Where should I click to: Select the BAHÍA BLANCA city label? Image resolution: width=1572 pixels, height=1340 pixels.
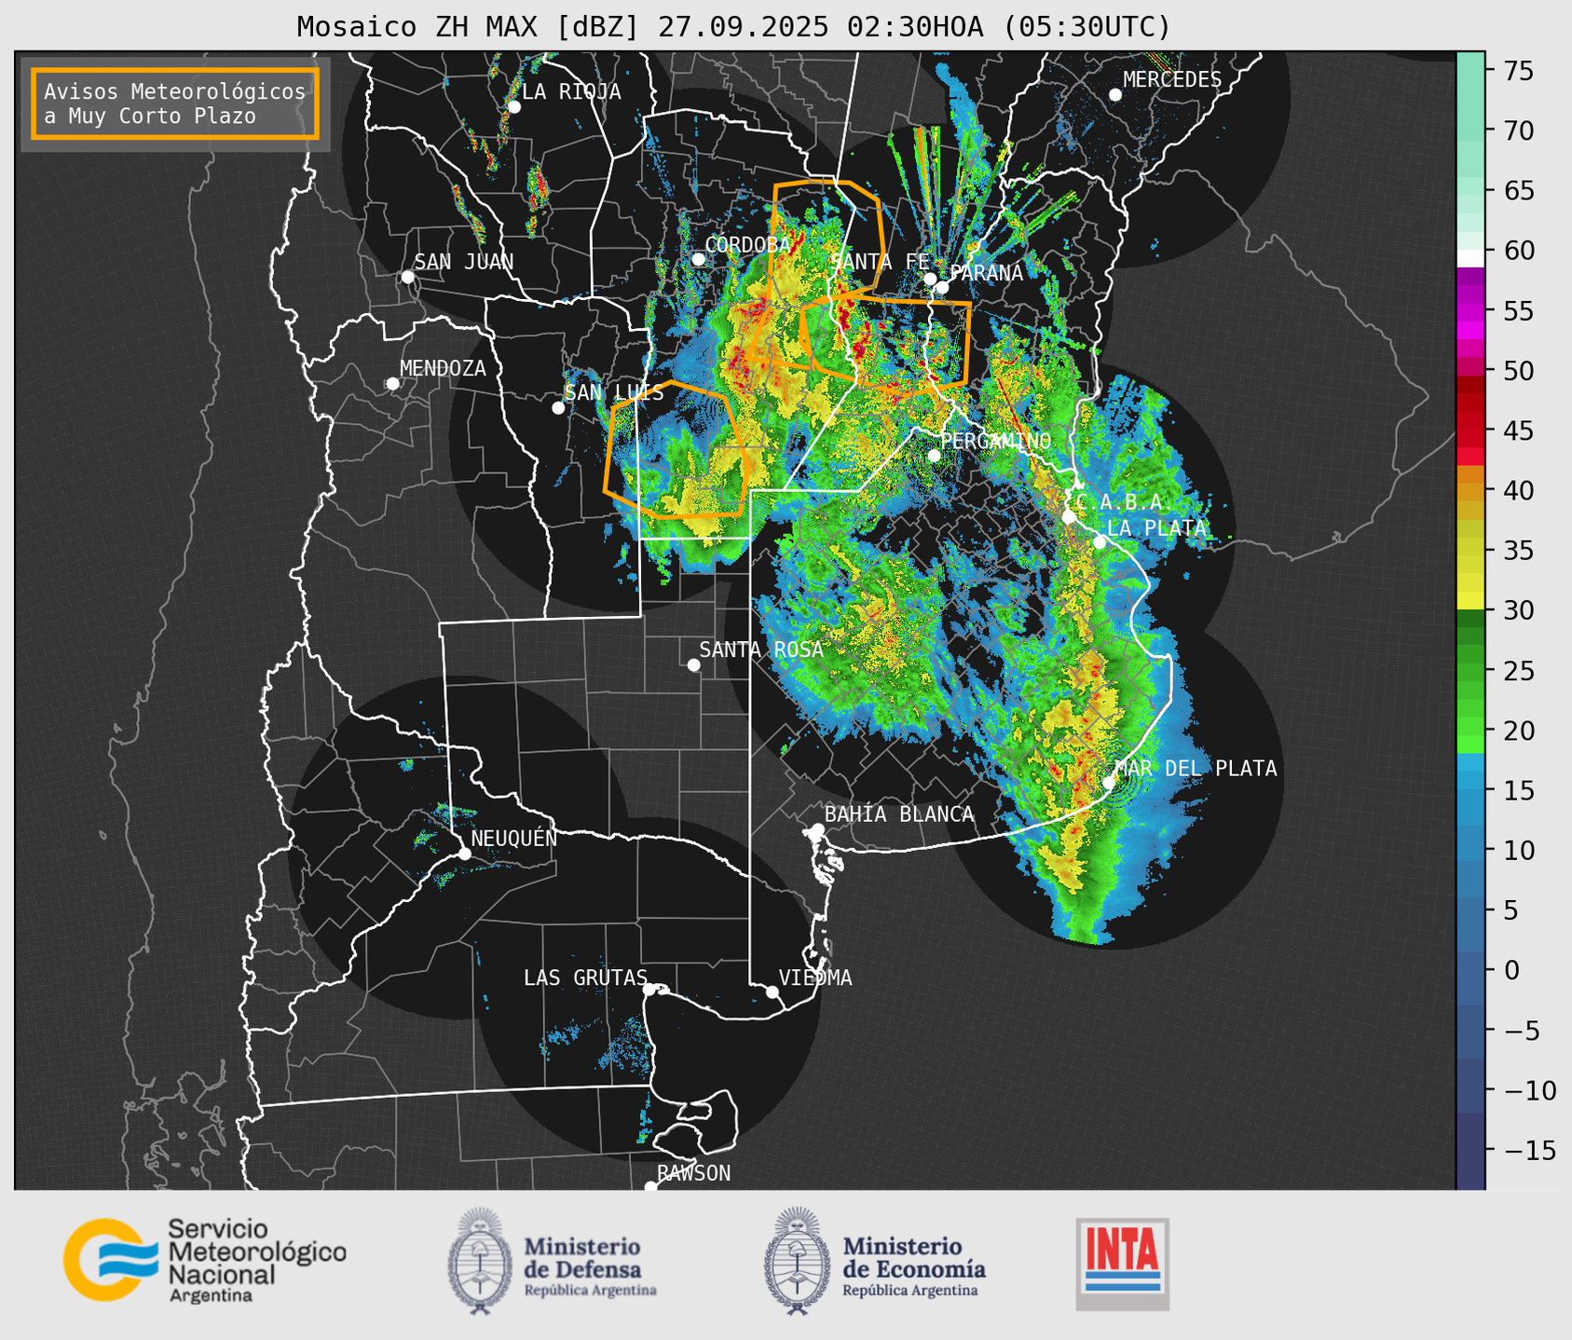click(x=899, y=814)
